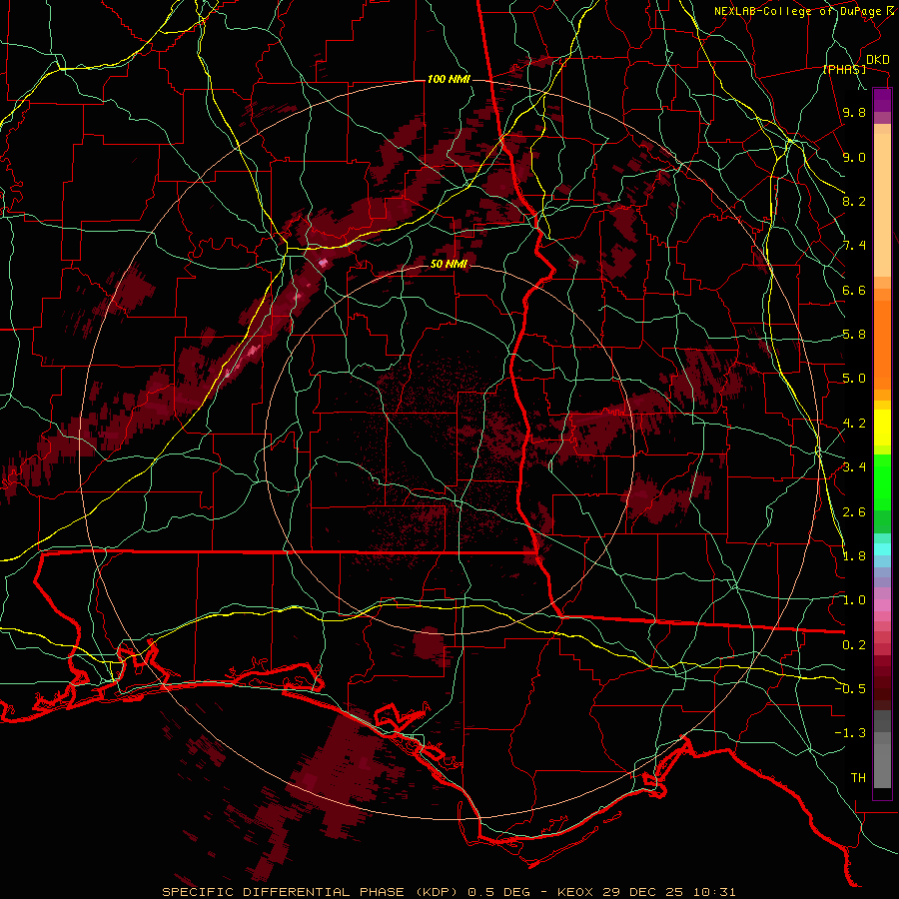
Task: Click the 3.4 legend value
Action: pos(854,467)
